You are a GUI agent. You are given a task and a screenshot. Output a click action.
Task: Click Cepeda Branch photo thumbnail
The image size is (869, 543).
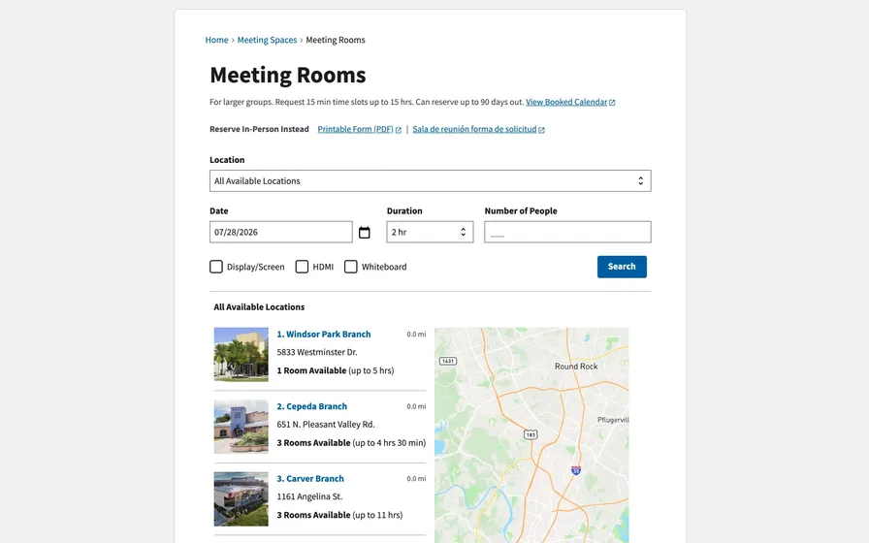pyautogui.click(x=241, y=427)
